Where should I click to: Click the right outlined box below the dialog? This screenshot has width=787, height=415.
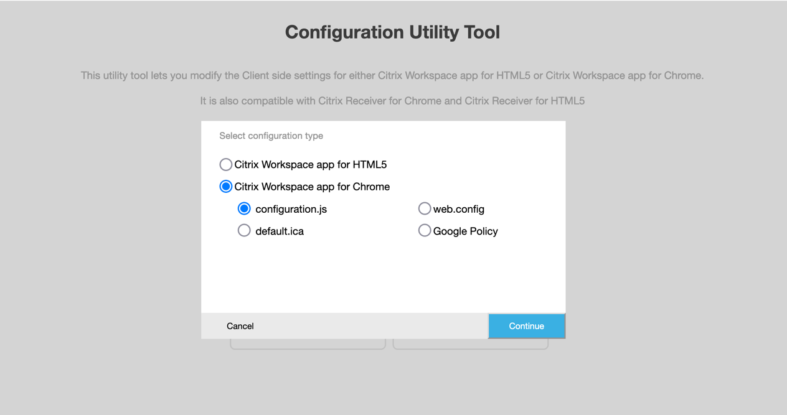point(471,344)
